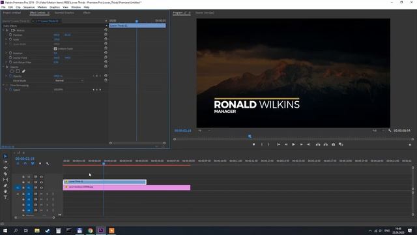Click the timeline playhead marker
This screenshot has width=417, height=235.
point(104,163)
